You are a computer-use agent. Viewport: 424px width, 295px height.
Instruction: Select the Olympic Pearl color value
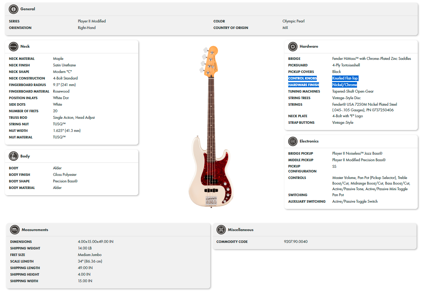293,21
